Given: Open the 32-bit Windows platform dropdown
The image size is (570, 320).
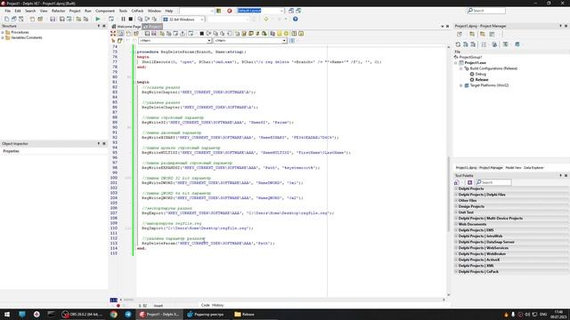Looking at the screenshot, I should [202, 20].
